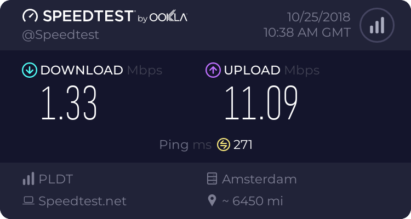Click the ~ 6450 mi distance text

[253, 201]
